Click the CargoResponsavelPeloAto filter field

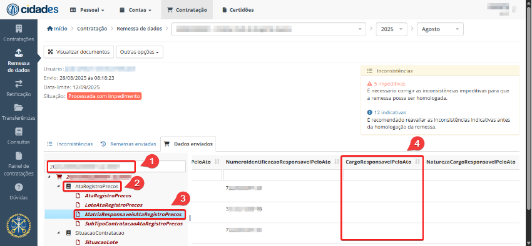[382, 175]
